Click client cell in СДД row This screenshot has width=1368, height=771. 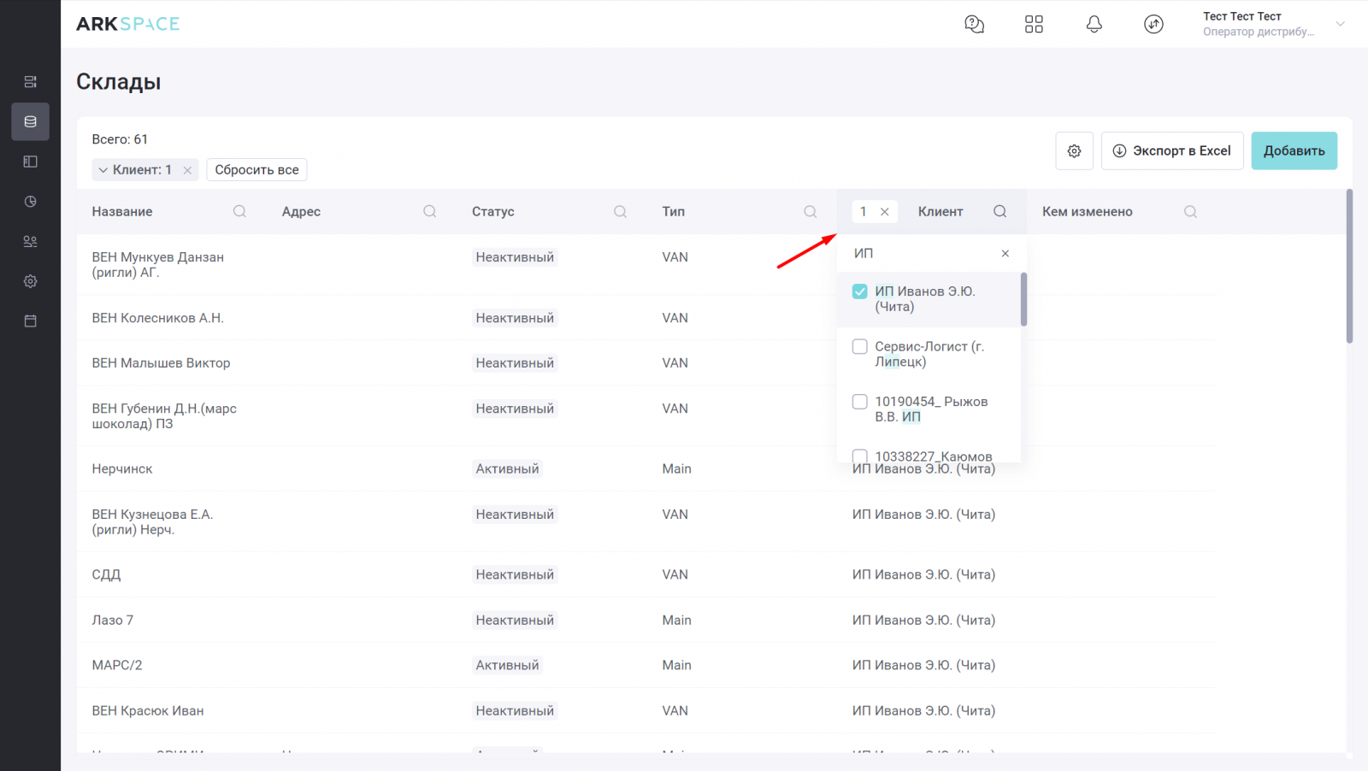coord(923,575)
